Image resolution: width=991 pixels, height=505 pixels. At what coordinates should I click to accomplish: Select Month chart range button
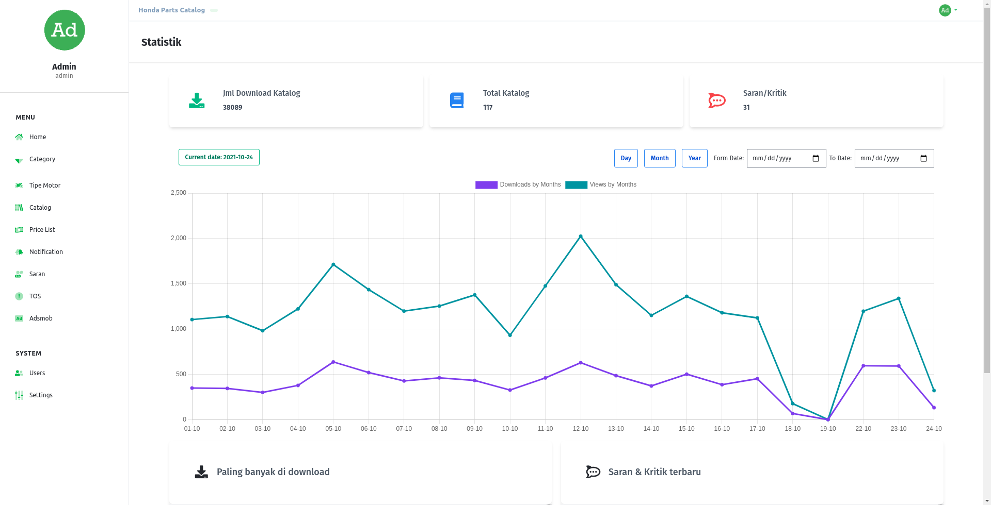click(x=660, y=158)
